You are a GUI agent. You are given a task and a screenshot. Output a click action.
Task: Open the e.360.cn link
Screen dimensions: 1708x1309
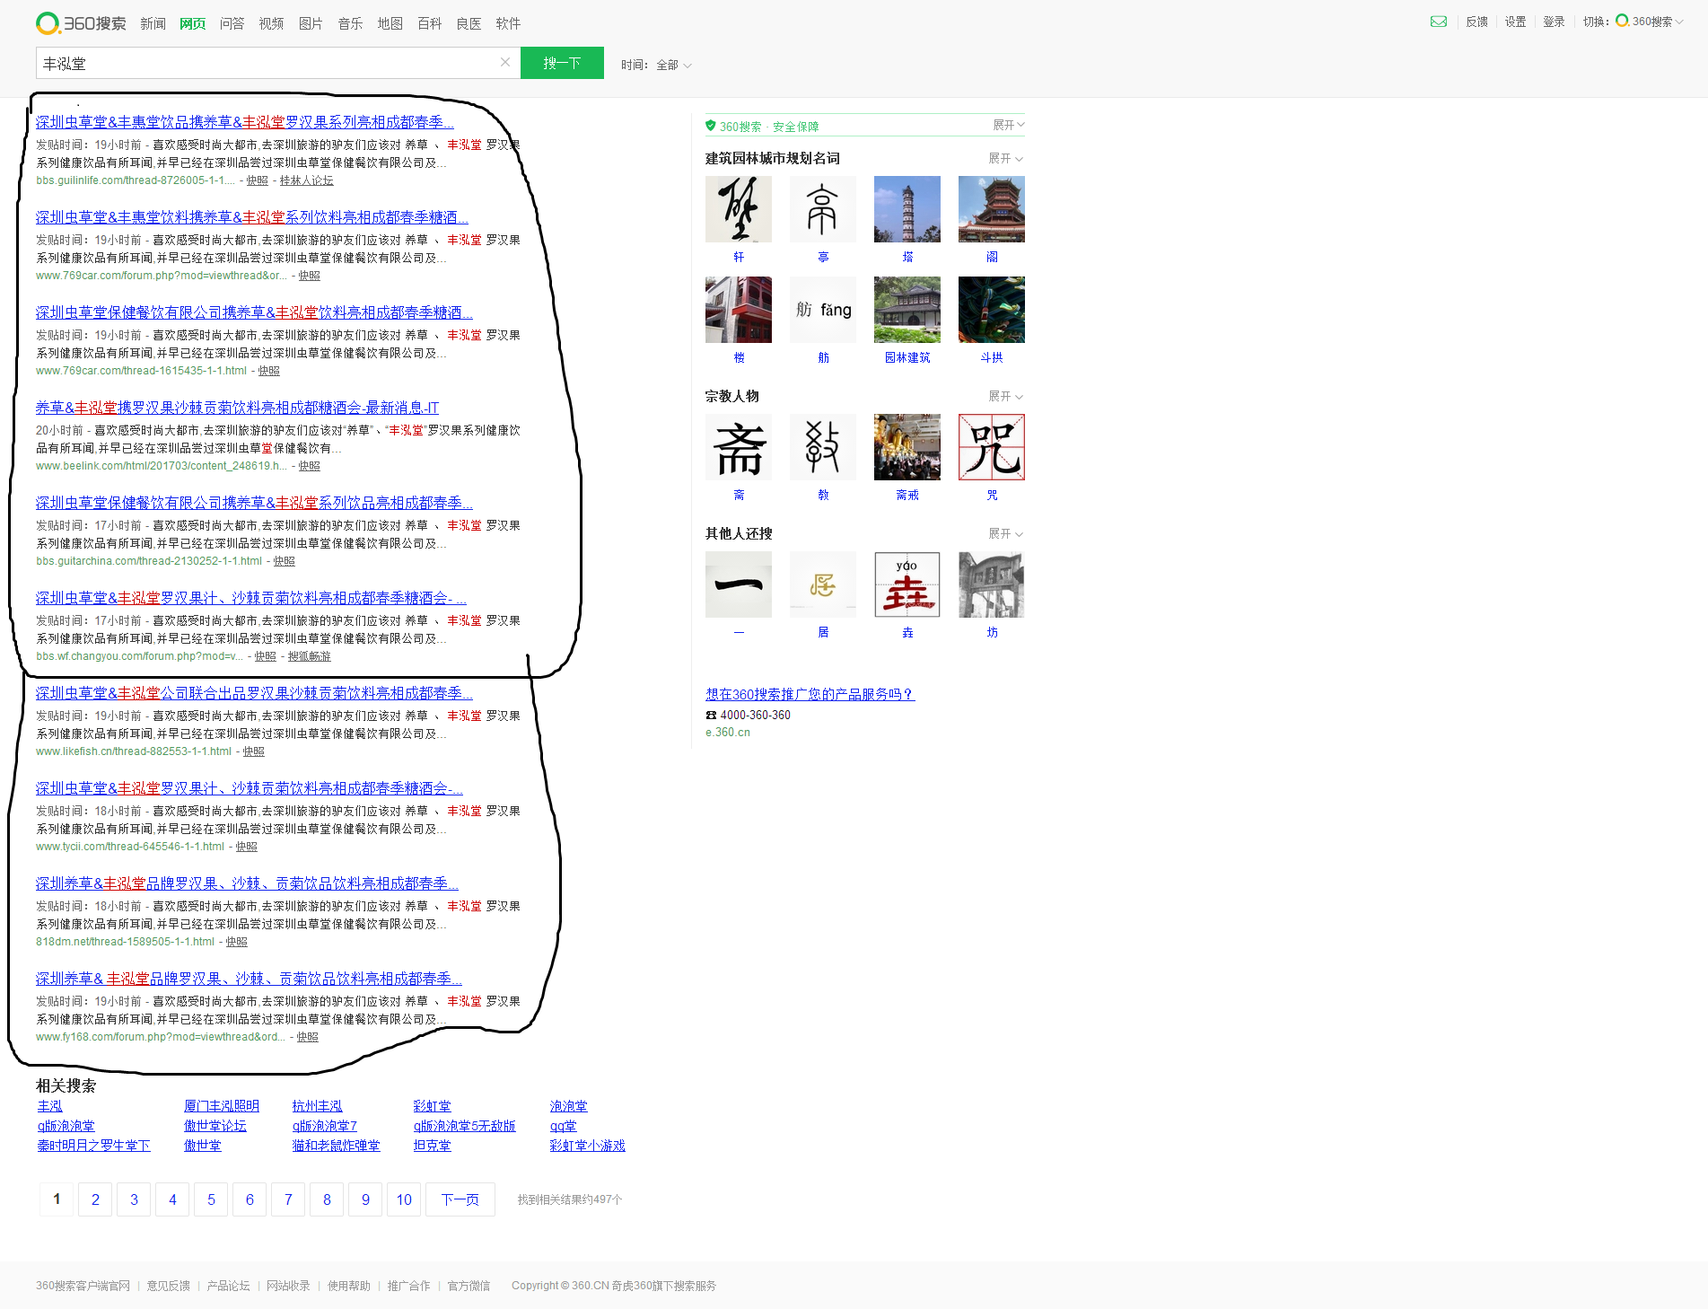728,733
